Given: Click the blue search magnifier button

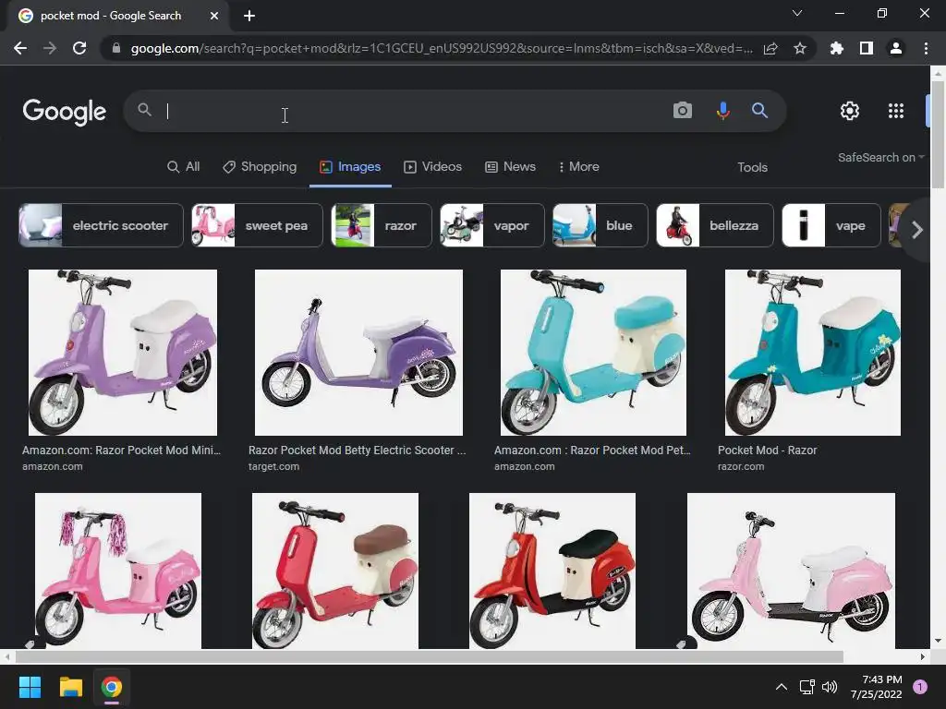Looking at the screenshot, I should pyautogui.click(x=759, y=111).
